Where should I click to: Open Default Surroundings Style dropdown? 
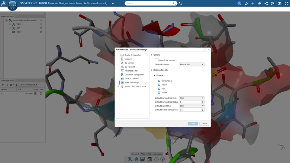192,98
